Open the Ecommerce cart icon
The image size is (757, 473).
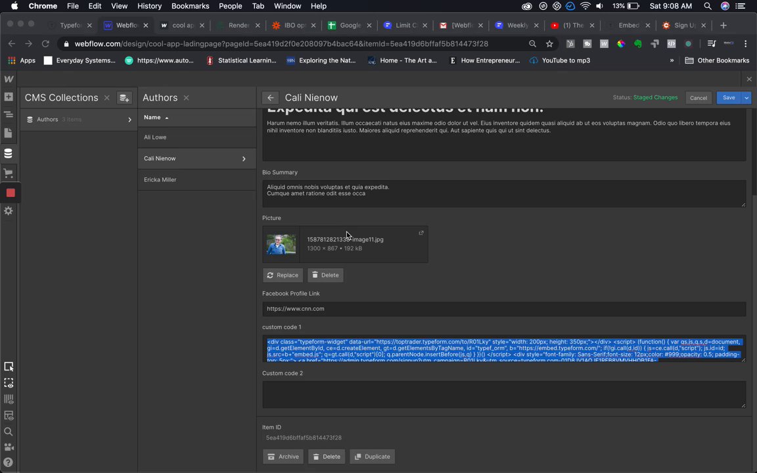point(8,172)
